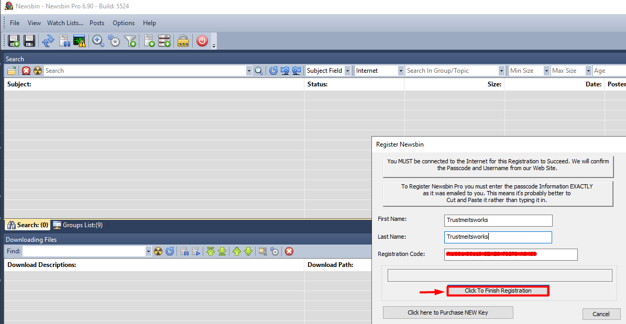Click the red power button in main toolbar
626x324 pixels.
pyautogui.click(x=202, y=41)
